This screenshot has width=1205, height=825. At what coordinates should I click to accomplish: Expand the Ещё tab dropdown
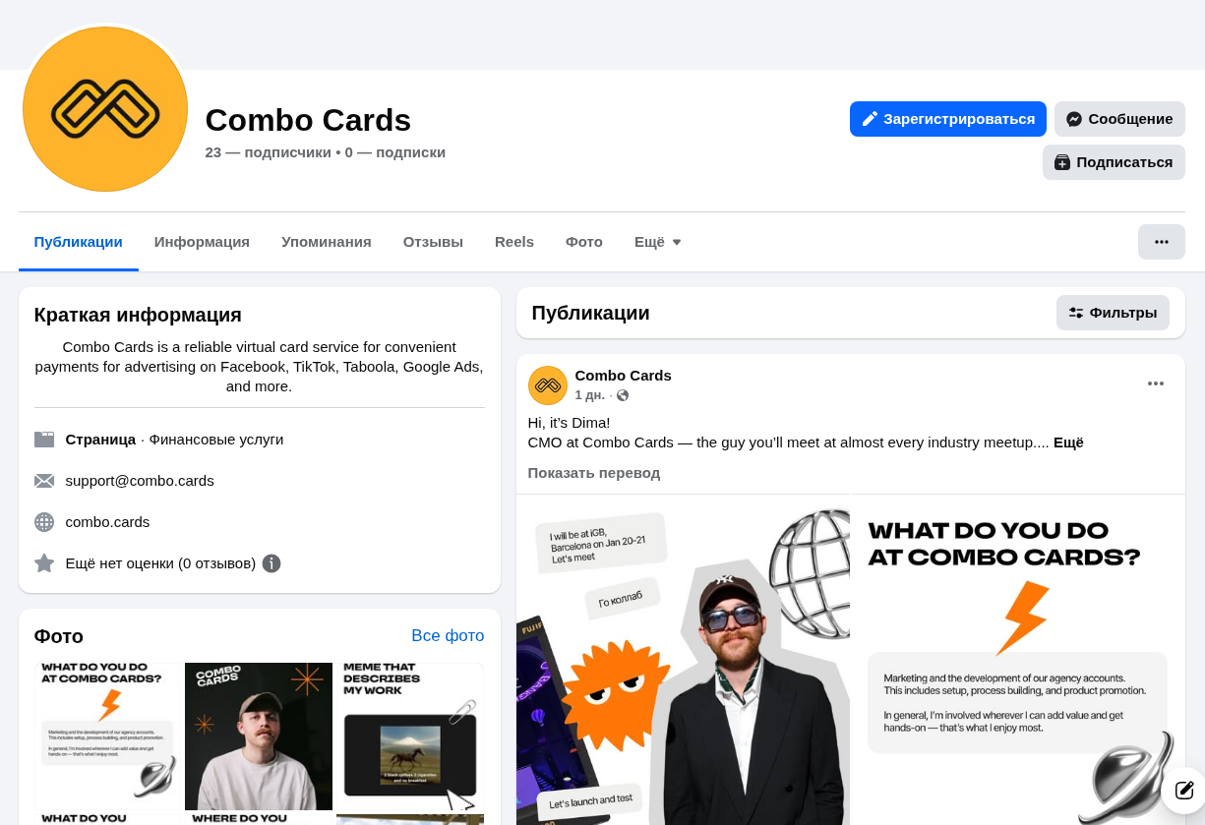click(657, 242)
